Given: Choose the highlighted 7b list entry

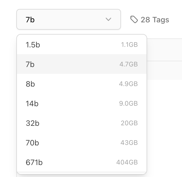Looking at the screenshot, I should tap(30, 64).
